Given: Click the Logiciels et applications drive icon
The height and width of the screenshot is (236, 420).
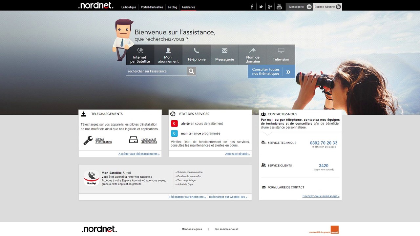Looking at the screenshot, I should click(x=134, y=140).
